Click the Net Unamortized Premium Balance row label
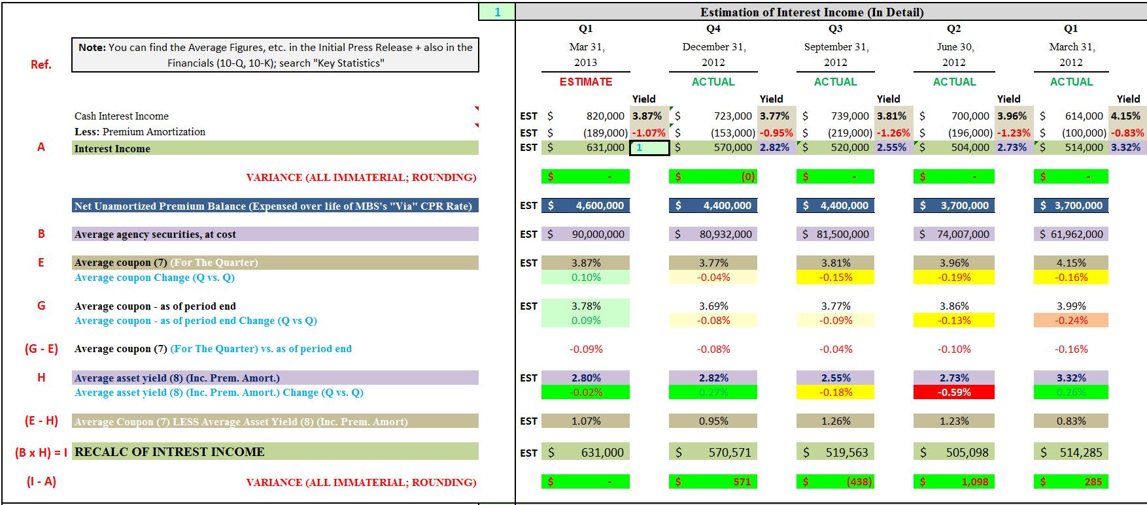Screen dimensions: 1147x505 [x=275, y=206]
